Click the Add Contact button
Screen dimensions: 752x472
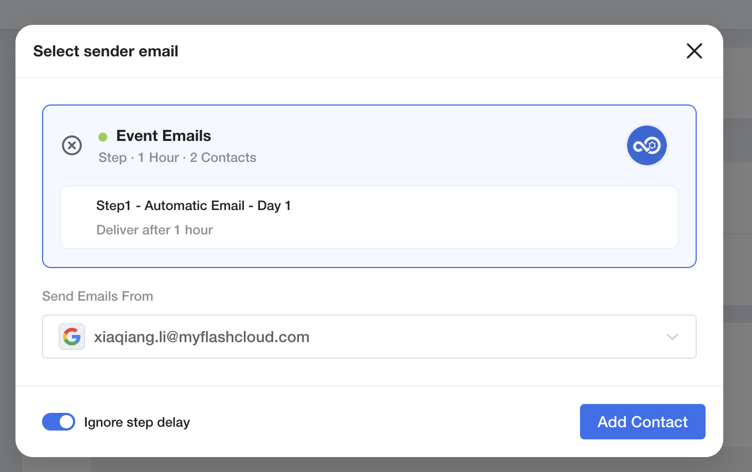(x=643, y=422)
